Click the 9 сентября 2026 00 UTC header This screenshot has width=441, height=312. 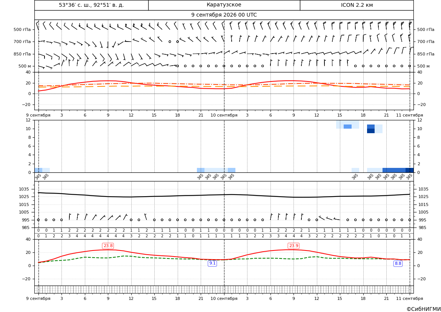[x=224, y=15]
